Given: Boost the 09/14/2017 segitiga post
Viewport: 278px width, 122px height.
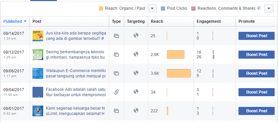Looking at the screenshot, I should (x=257, y=36).
